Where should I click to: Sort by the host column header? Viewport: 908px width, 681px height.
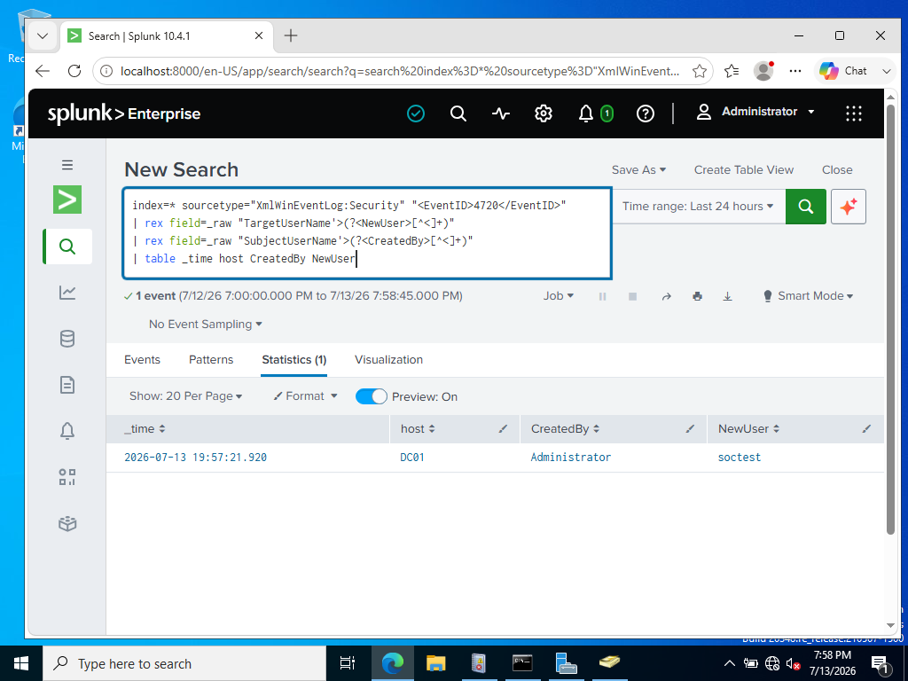(418, 429)
